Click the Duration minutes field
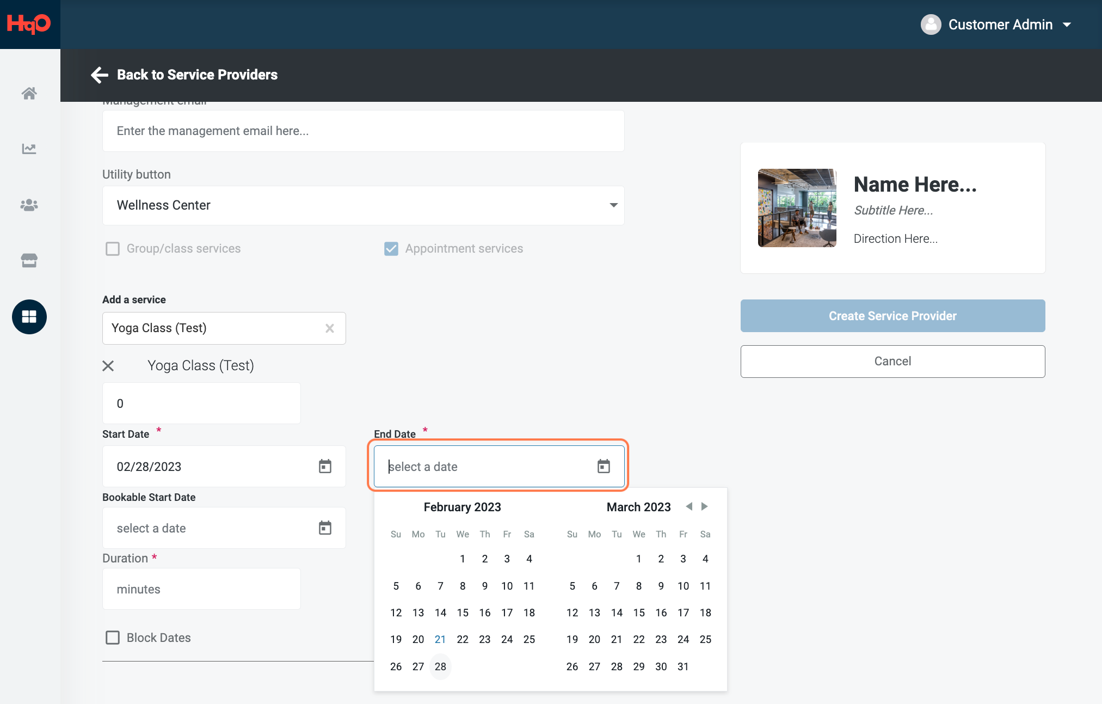Screen dimensions: 1102x704 (x=201, y=589)
